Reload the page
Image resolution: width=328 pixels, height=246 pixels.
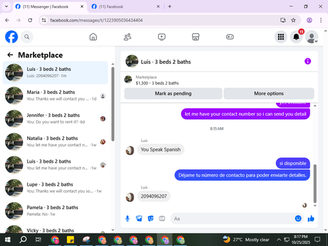pyautogui.click(x=30, y=20)
